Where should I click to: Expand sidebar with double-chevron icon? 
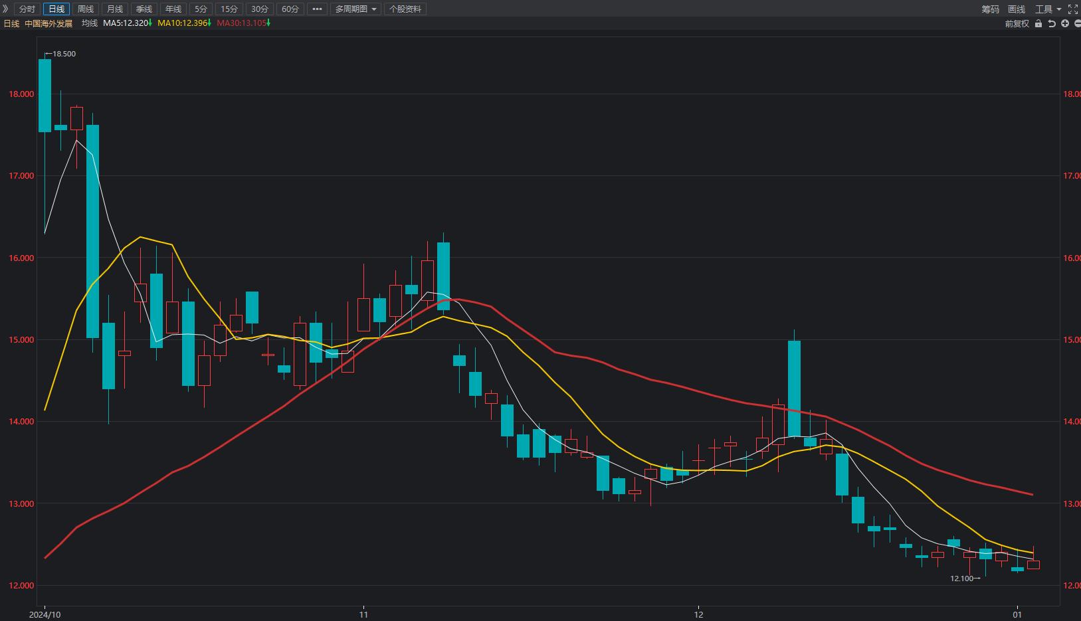pyautogui.click(x=6, y=9)
